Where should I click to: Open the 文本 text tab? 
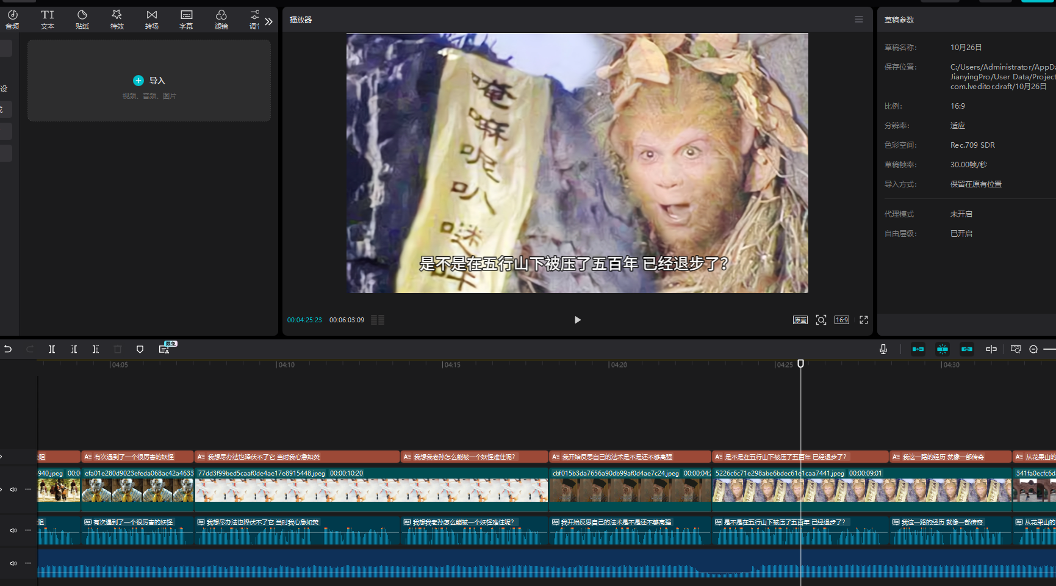coord(48,20)
